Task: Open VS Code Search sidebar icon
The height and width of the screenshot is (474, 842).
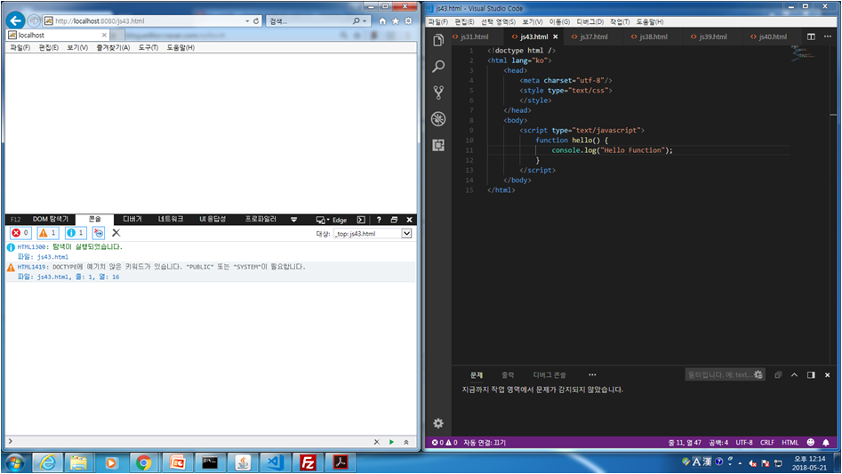Action: click(438, 66)
